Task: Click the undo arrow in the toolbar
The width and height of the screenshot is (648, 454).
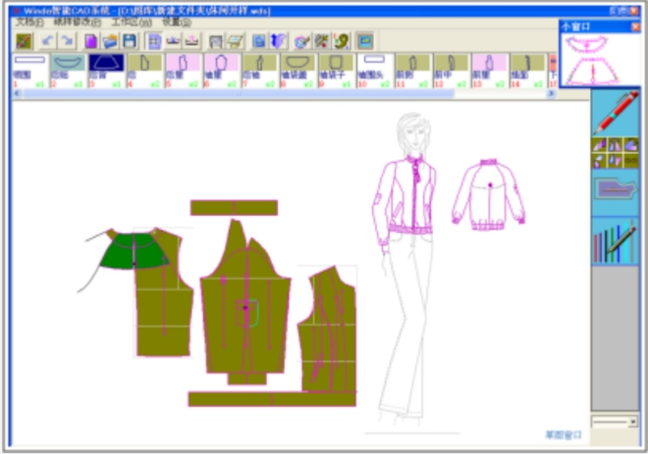Action: tap(47, 40)
